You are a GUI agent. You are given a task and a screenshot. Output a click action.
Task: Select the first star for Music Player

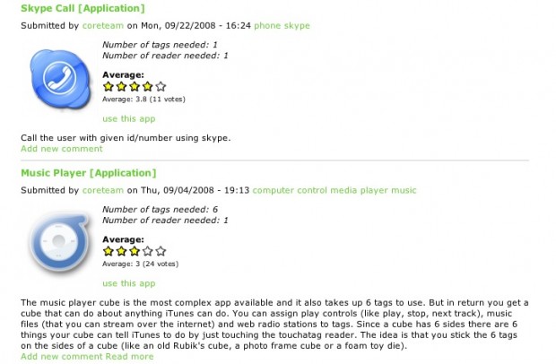[109, 252]
